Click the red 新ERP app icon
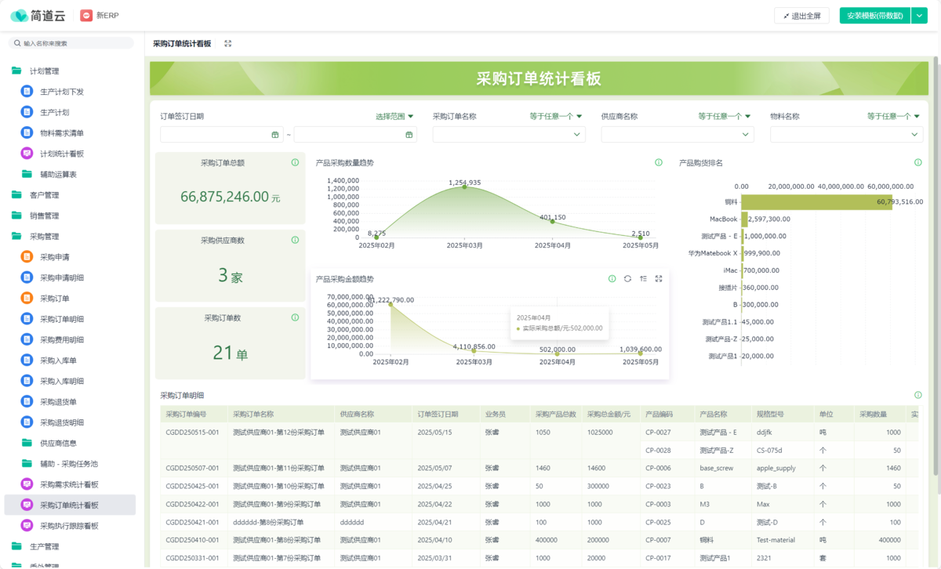The width and height of the screenshot is (941, 569). pyautogui.click(x=86, y=16)
